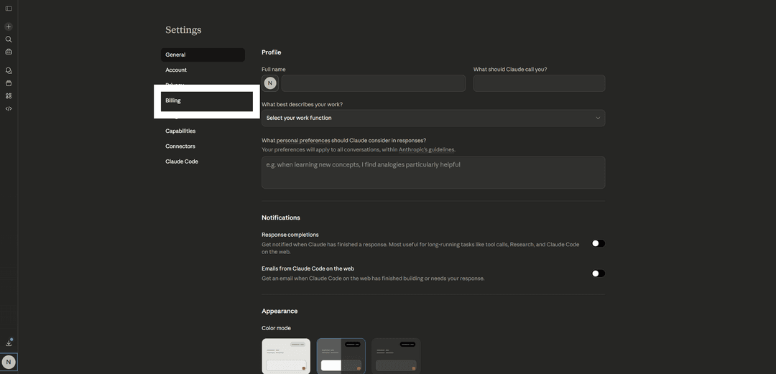
Task: Toggle Emails from Claude Code on the web
Action: (x=598, y=274)
